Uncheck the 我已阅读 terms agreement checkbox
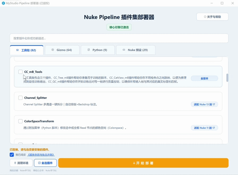The height and width of the screenshot is (175, 238). (x=12, y=155)
